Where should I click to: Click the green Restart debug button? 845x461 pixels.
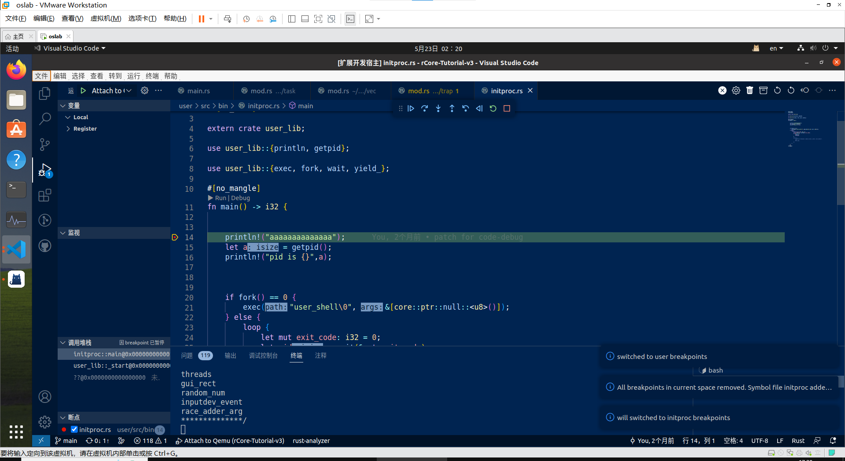(x=493, y=108)
